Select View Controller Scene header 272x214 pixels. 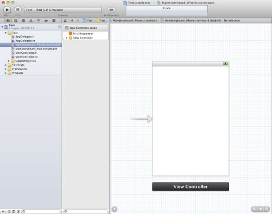(x=86, y=28)
